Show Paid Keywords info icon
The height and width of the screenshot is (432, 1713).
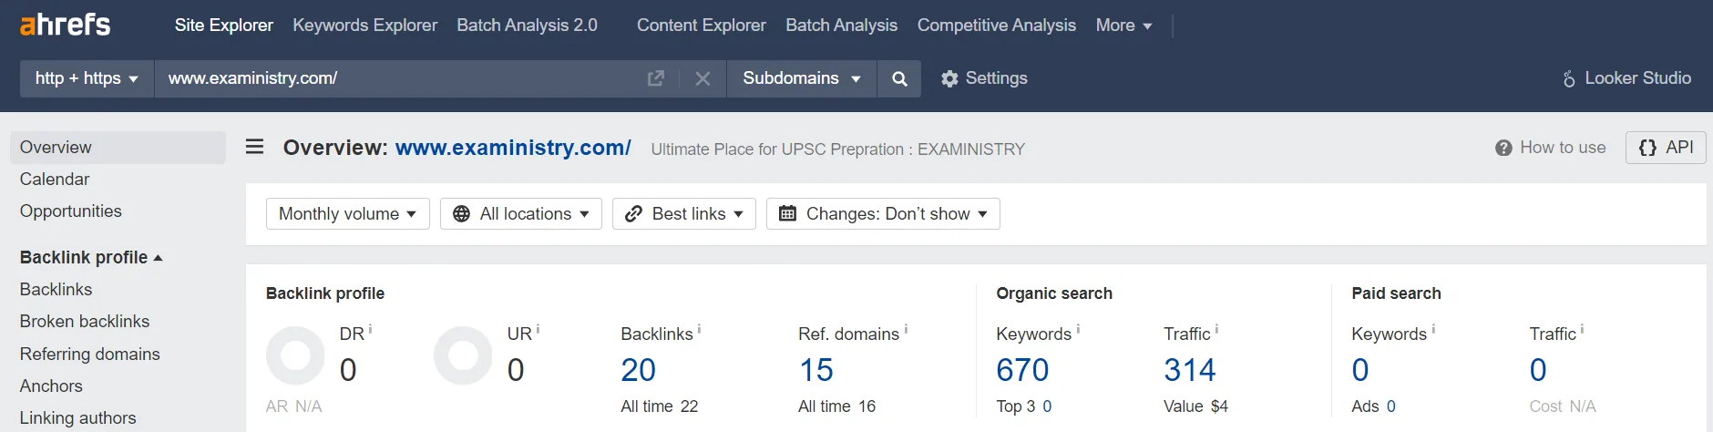[x=1433, y=329]
